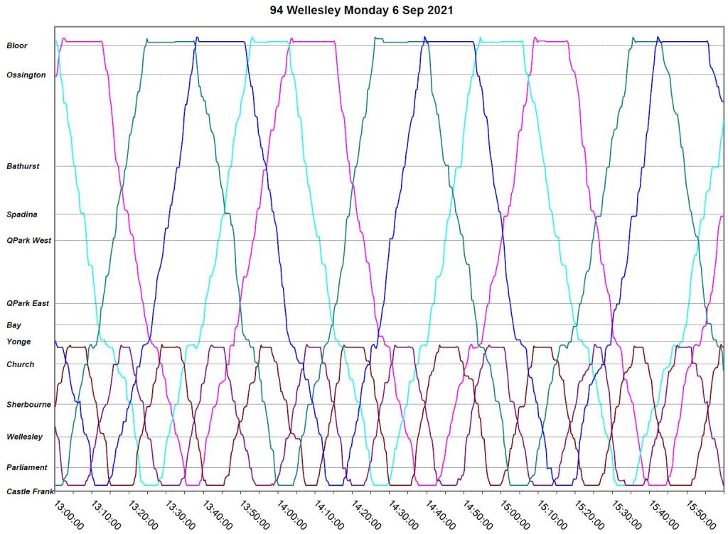
Task: Click the 13:00:00 time label
Action: [x=70, y=513]
